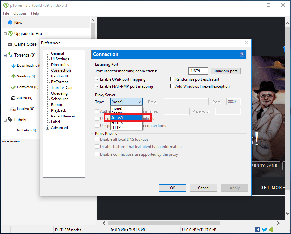This screenshot has width=291, height=234.
Task: Enable Add Windows Firewall exception
Action: [172, 86]
